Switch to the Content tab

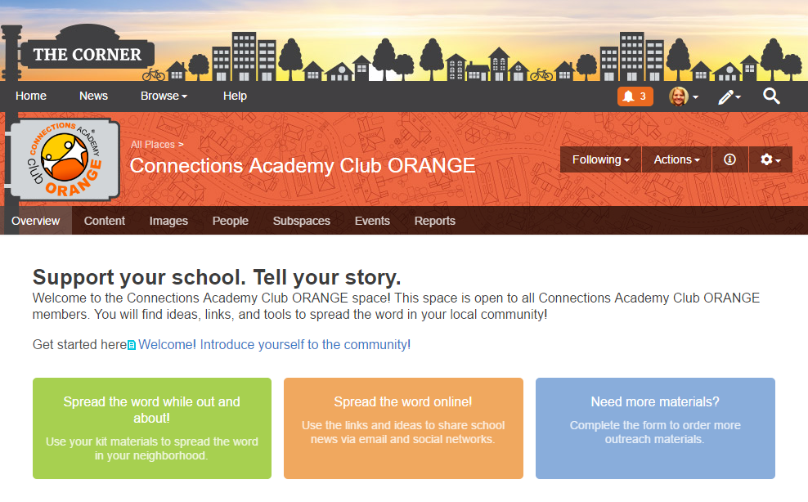pyautogui.click(x=105, y=221)
